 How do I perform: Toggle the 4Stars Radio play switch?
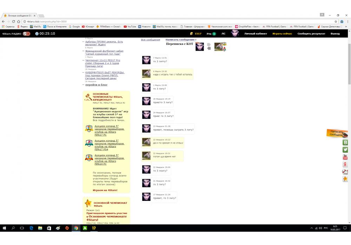(26, 34)
